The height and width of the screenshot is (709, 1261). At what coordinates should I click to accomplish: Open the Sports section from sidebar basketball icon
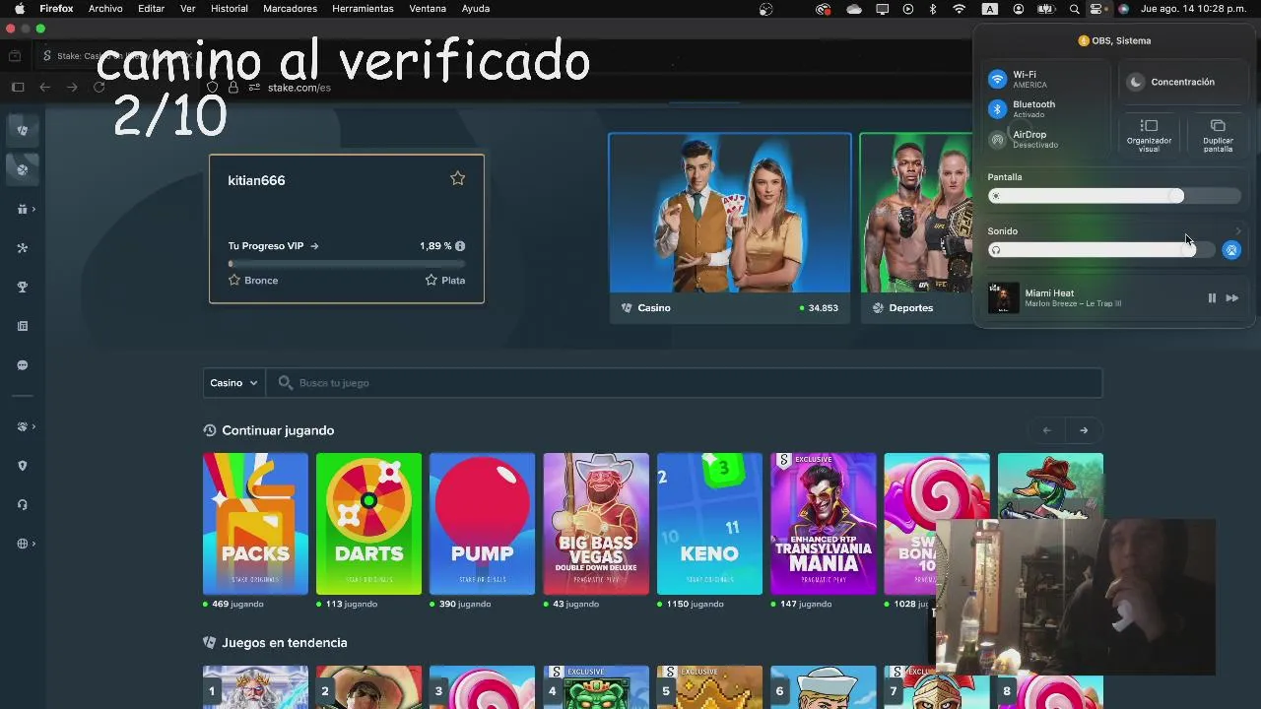(x=22, y=169)
